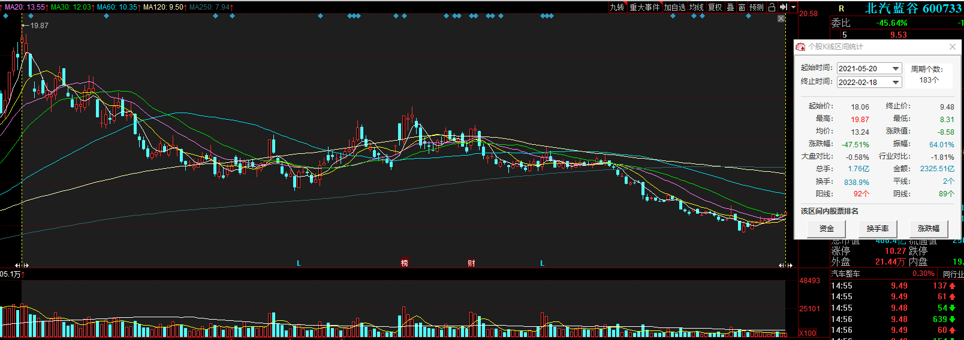Click the 财 financial marker below chart
This screenshot has width=964, height=340.
[x=471, y=263]
